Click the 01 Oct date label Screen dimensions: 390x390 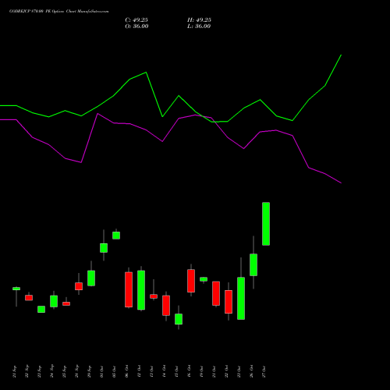[101, 371]
